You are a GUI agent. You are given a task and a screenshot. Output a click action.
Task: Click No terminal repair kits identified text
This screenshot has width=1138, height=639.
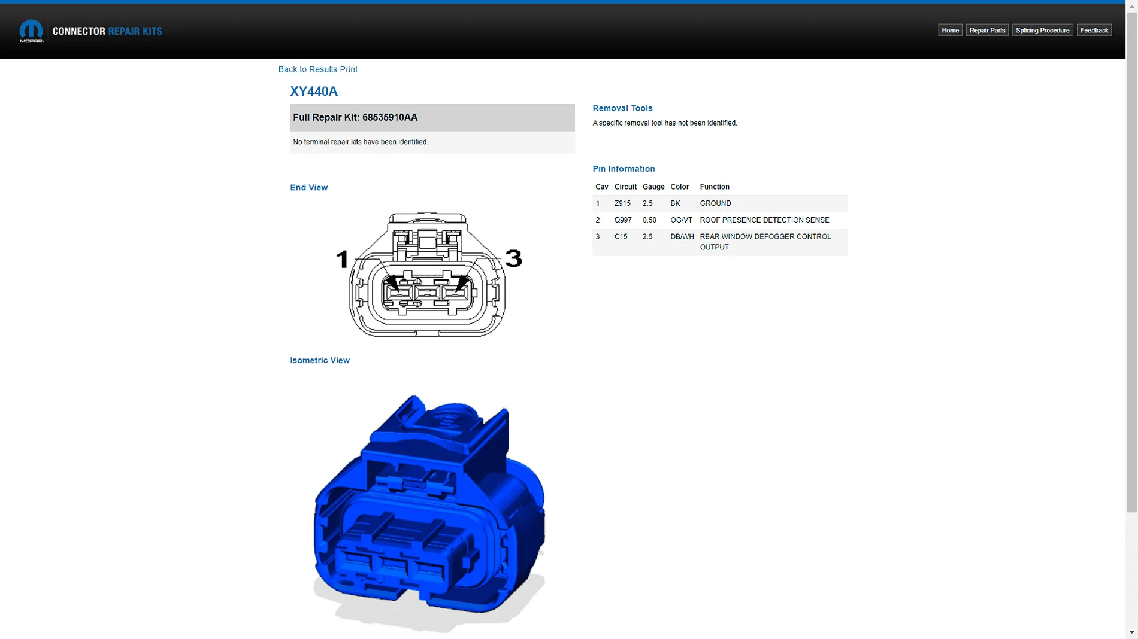click(361, 142)
